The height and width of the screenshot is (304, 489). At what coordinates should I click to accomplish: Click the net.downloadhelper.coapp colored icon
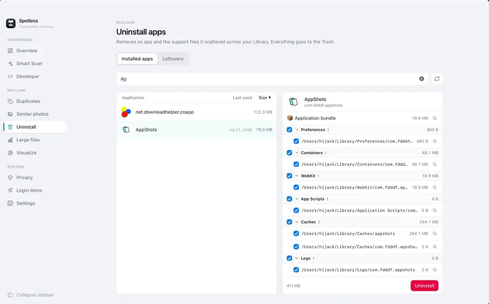[126, 112]
